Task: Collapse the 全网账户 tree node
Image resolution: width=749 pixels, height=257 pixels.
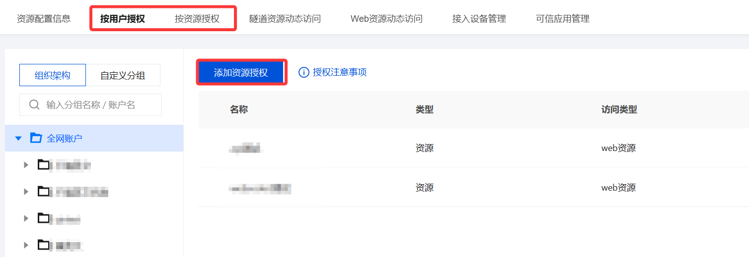Action: pyautogui.click(x=18, y=138)
